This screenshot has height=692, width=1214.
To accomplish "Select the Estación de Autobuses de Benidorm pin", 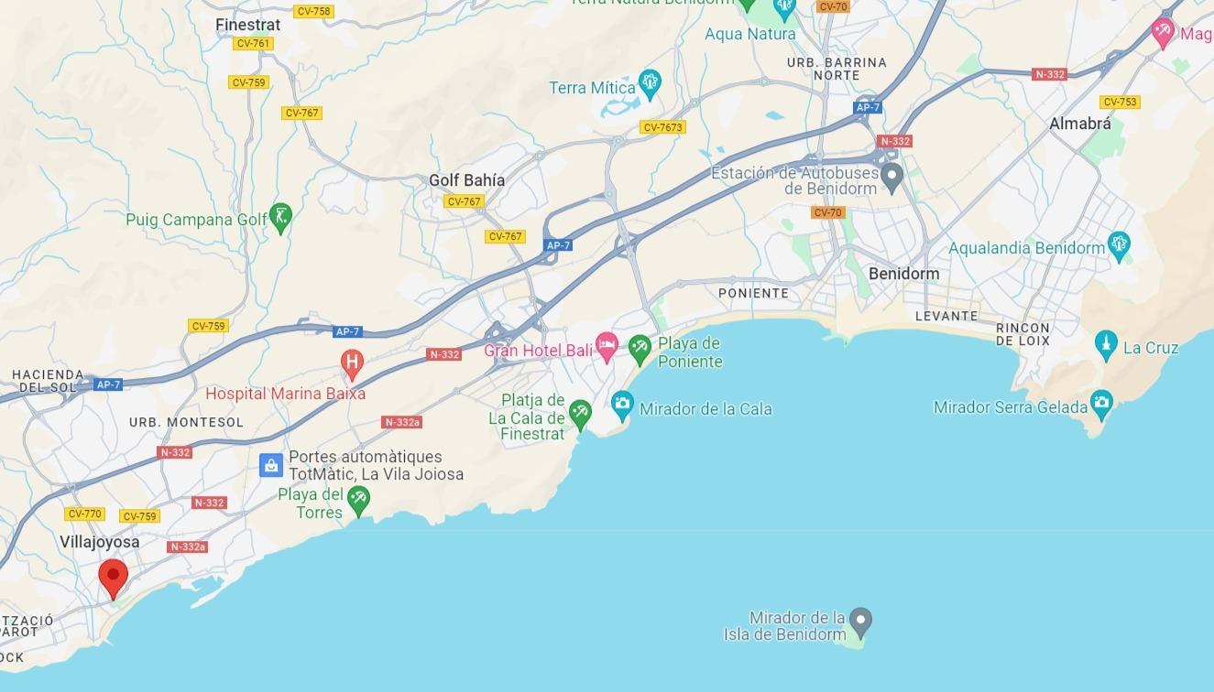I will 891,177.
